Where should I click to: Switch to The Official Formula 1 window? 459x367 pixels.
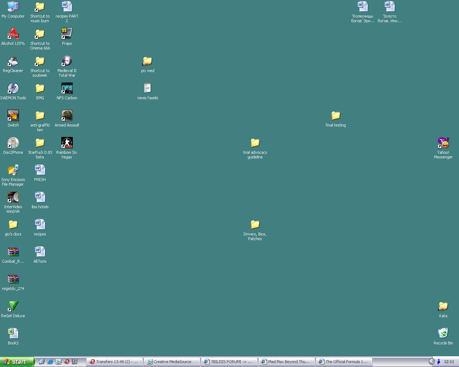click(x=344, y=362)
